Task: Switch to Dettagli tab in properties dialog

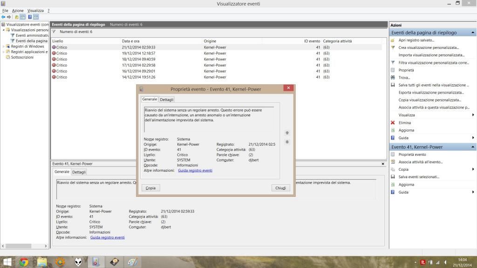Action: pyautogui.click(x=166, y=100)
